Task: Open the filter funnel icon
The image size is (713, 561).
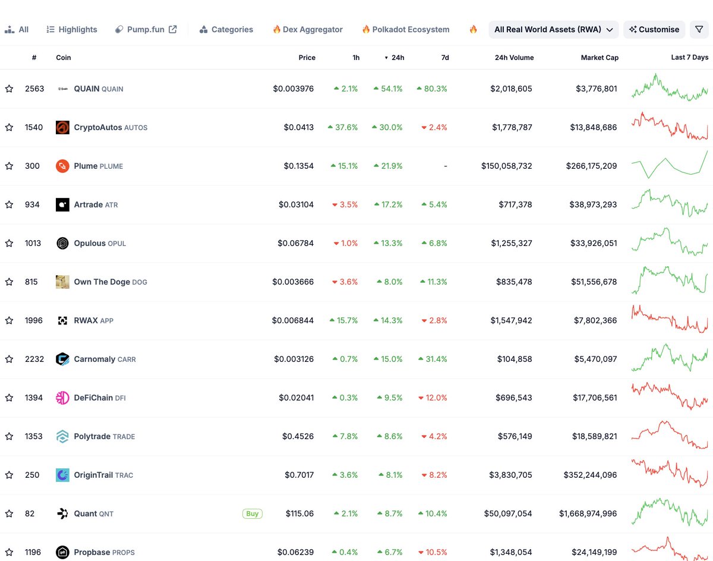Action: 699,29
